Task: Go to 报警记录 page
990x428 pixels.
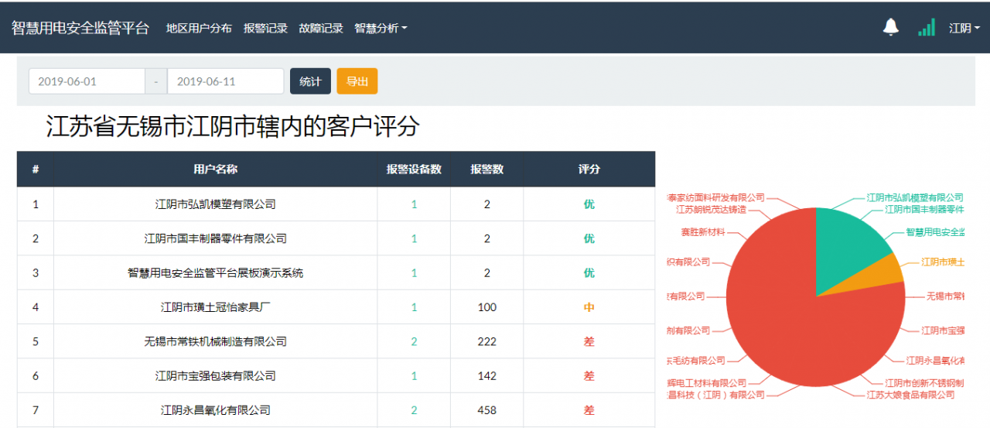Action: click(265, 29)
